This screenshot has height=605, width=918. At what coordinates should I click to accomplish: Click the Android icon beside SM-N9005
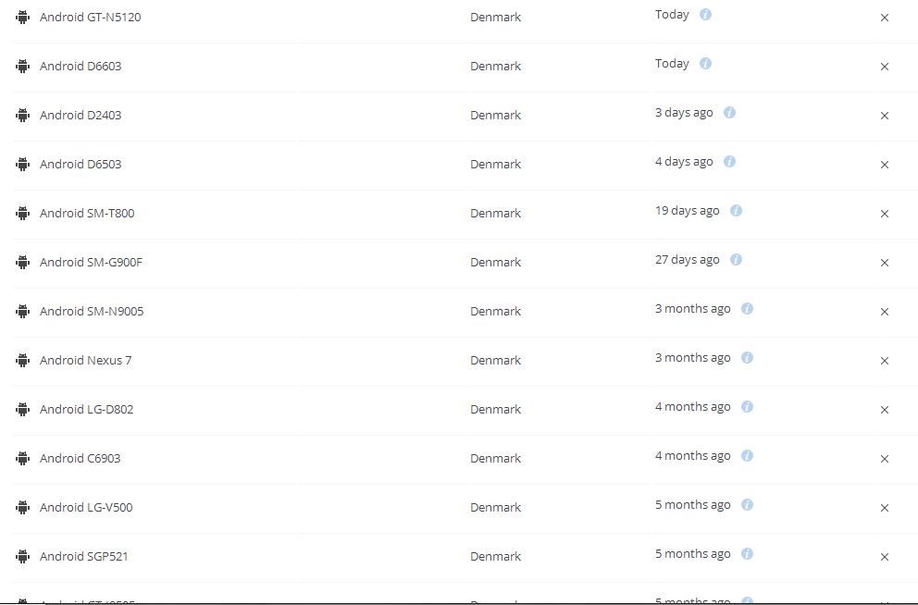click(23, 311)
